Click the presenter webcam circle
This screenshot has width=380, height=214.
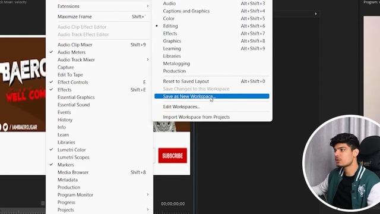(342, 163)
